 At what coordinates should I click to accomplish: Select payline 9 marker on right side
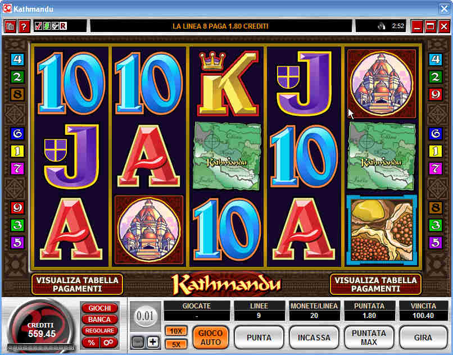click(436, 94)
